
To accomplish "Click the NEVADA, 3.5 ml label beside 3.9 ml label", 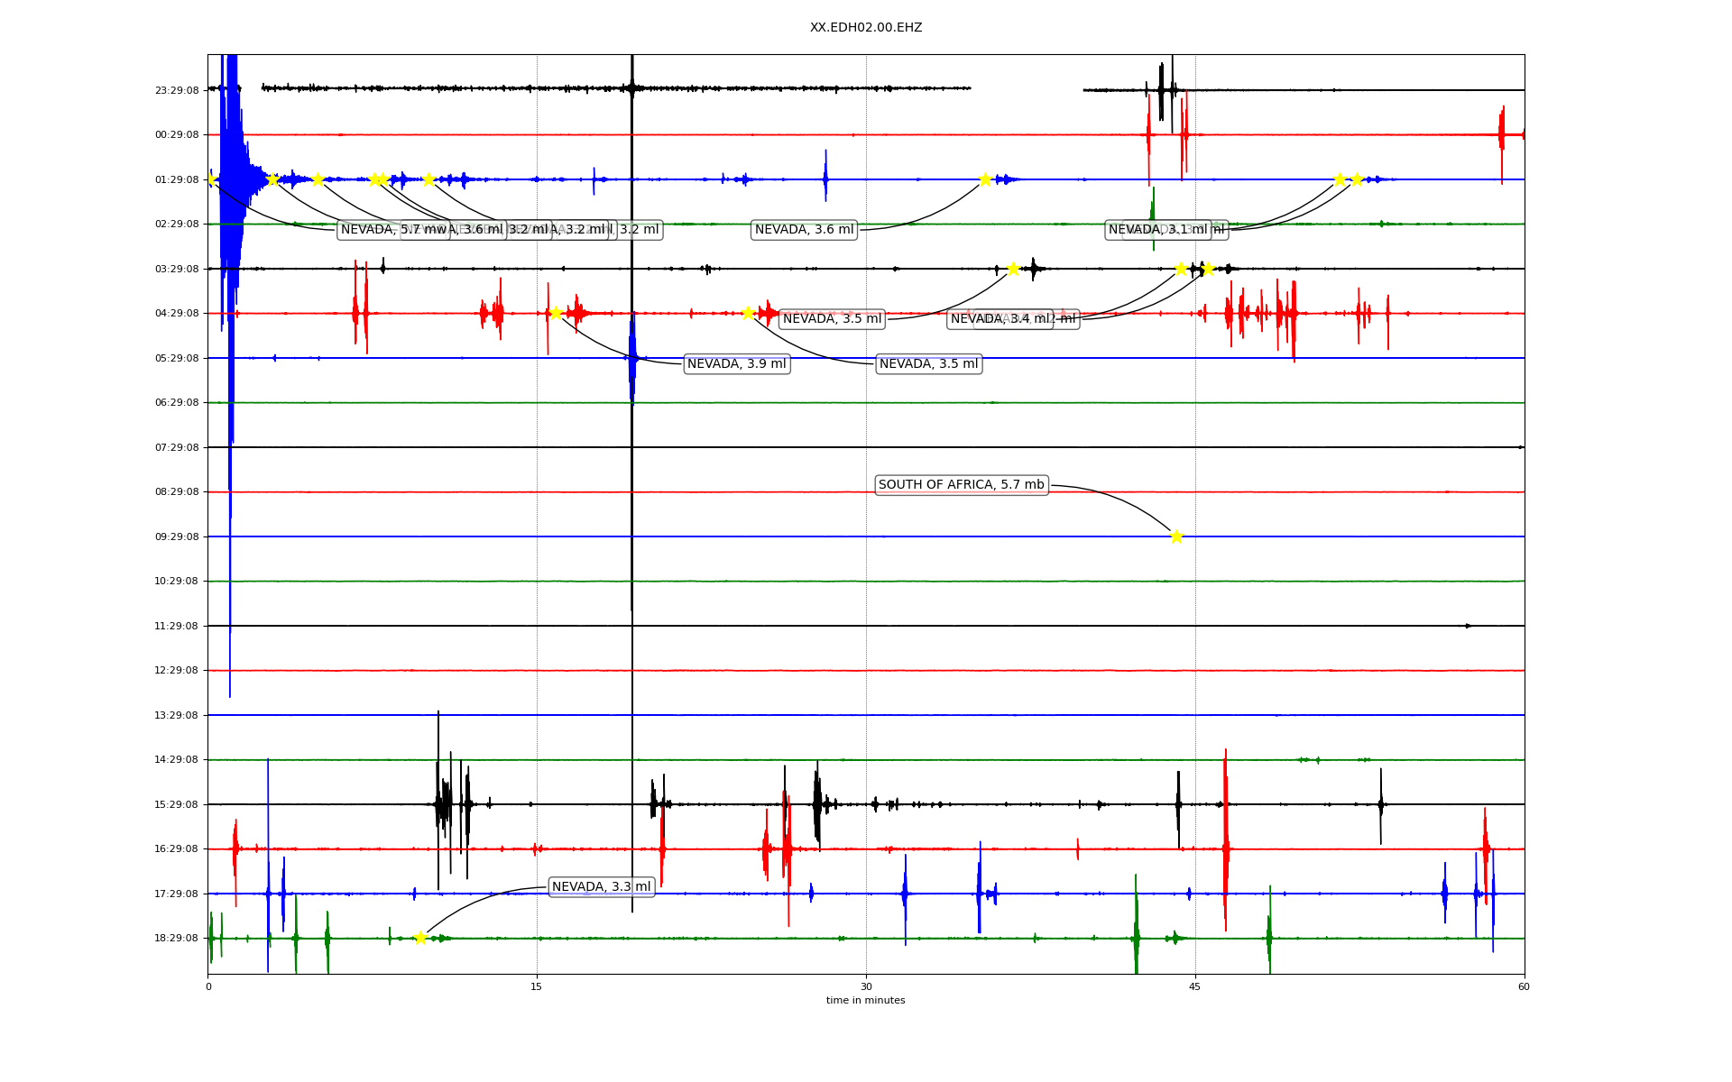I will [x=928, y=364].
